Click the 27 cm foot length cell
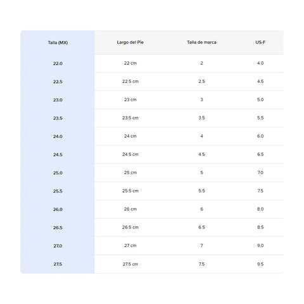This screenshot has width=304, height=304. (x=130, y=246)
